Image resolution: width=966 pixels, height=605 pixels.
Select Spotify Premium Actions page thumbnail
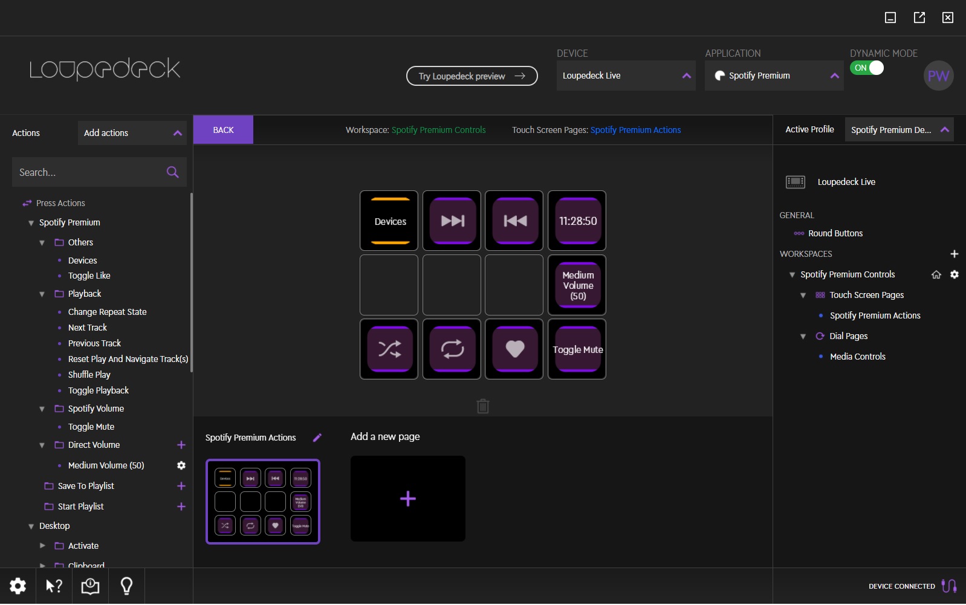[x=263, y=502]
